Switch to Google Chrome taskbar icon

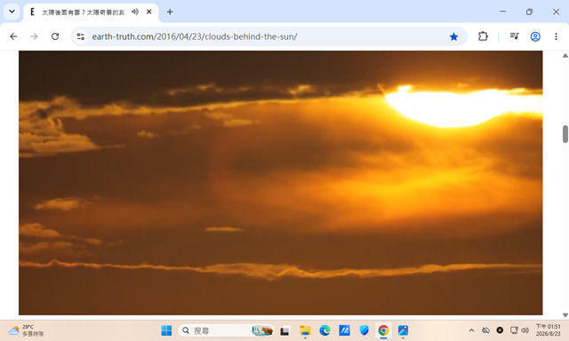tap(383, 330)
